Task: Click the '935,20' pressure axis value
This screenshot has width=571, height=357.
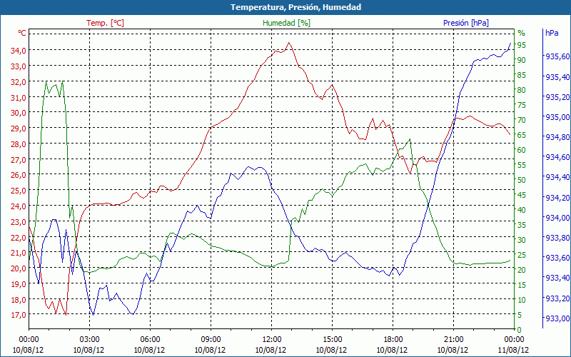Action: (x=557, y=97)
